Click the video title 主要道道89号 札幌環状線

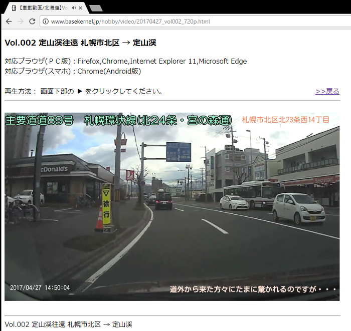click(x=118, y=120)
